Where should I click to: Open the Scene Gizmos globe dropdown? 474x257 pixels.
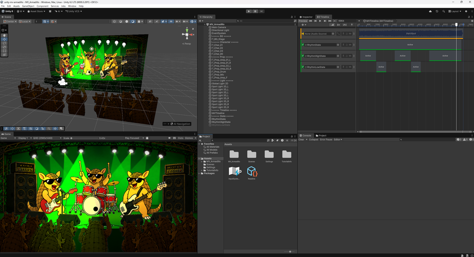click(x=192, y=22)
